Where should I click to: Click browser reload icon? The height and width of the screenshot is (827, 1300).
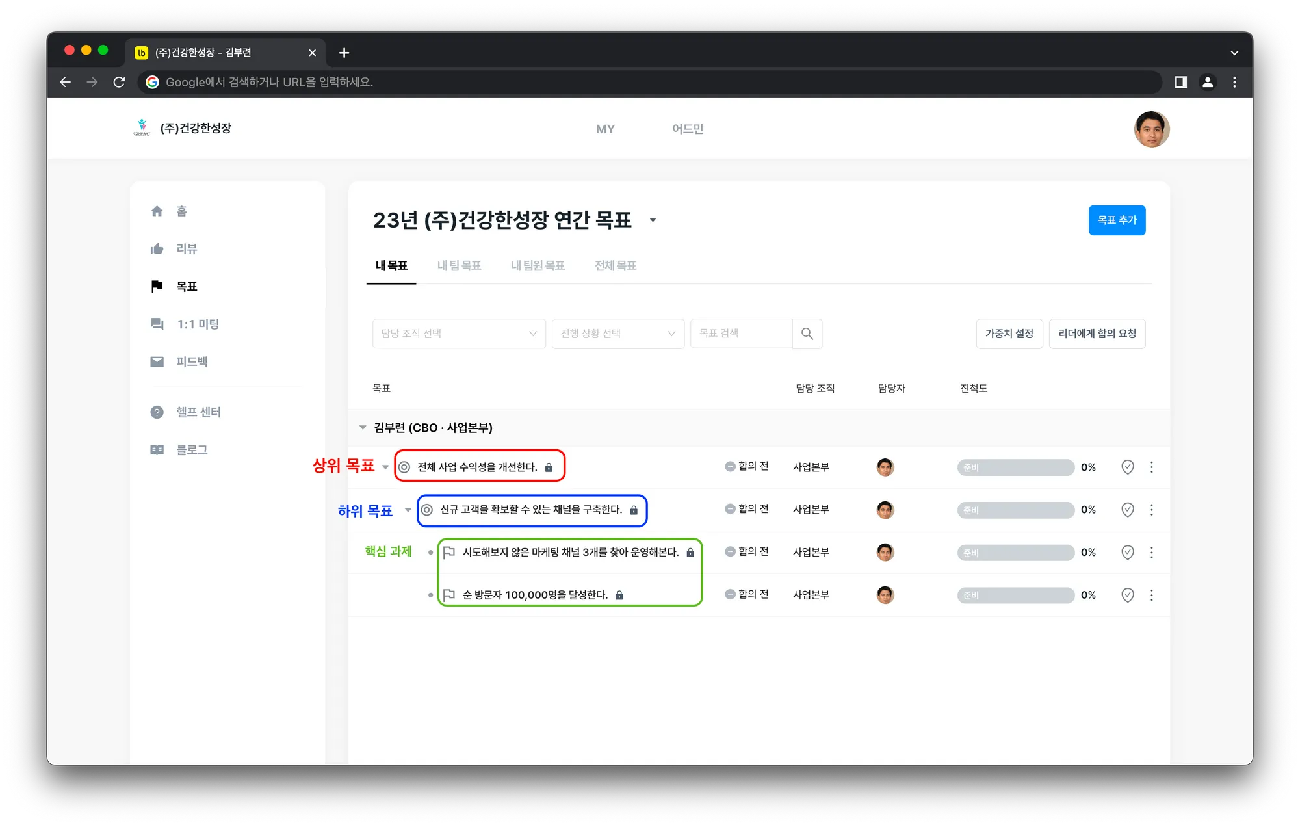[119, 82]
